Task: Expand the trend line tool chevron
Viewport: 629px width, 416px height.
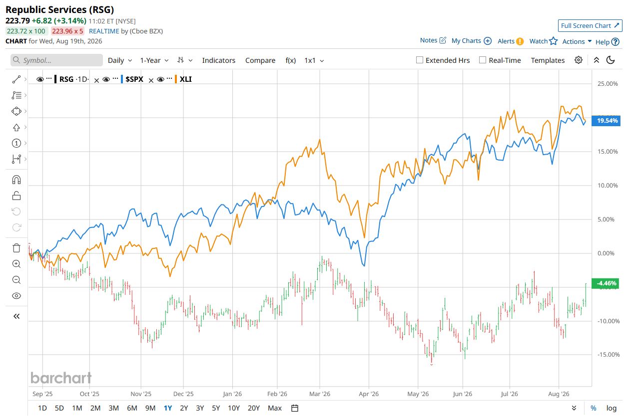Action: [25, 79]
